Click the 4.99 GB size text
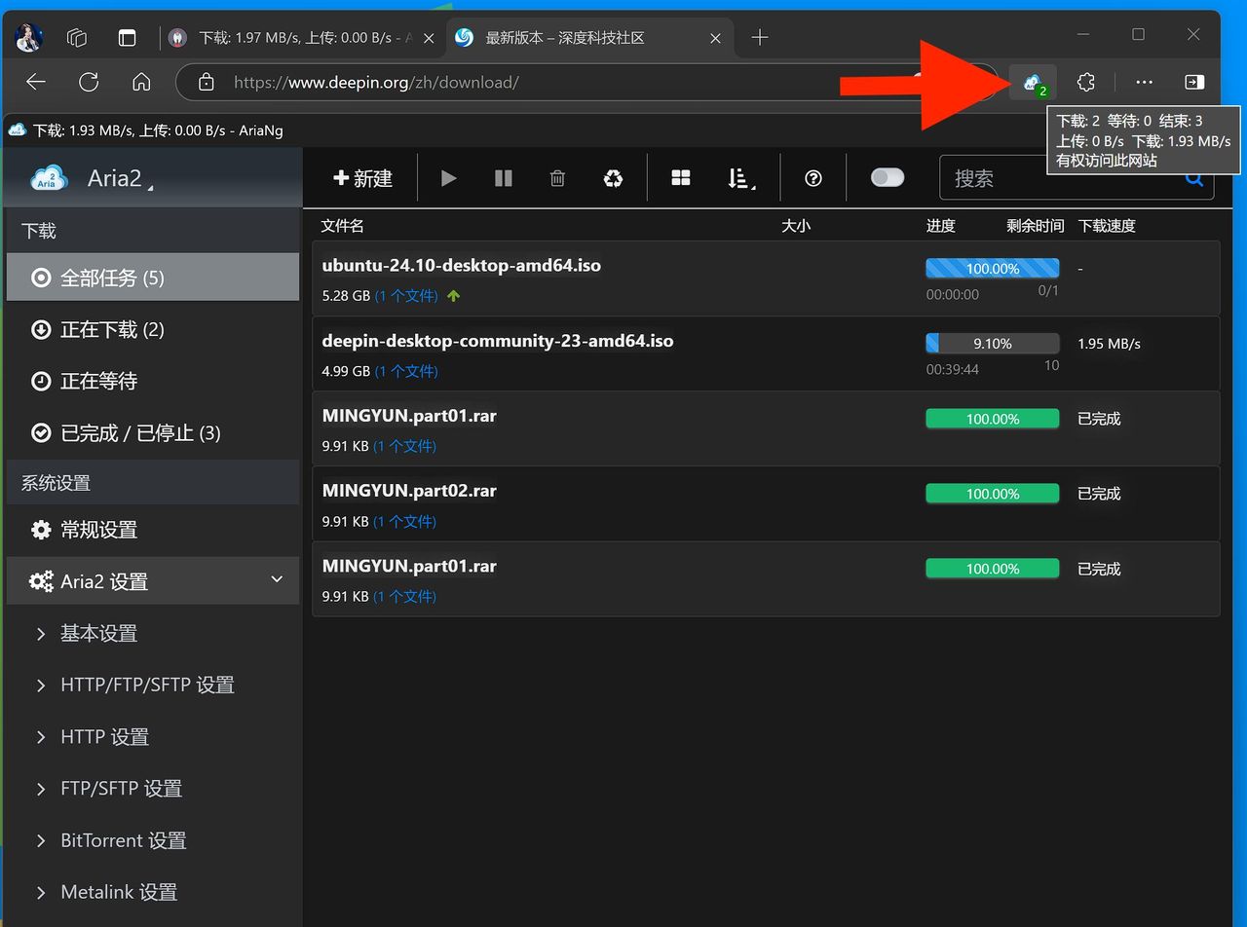 click(x=346, y=371)
